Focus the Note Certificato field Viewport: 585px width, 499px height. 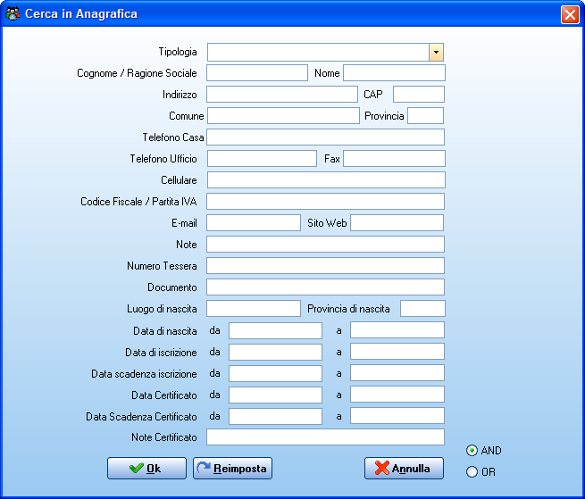[x=325, y=437]
